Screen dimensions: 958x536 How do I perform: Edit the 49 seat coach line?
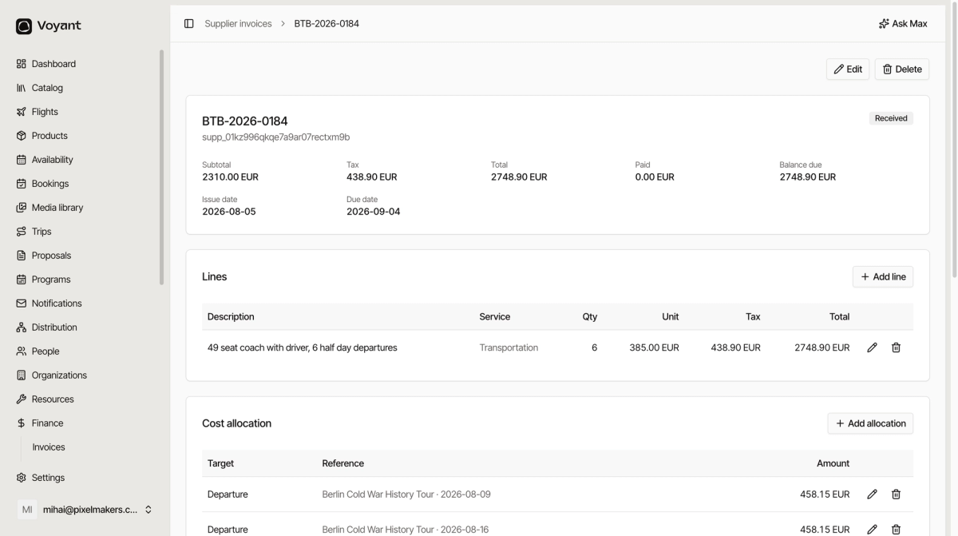(x=872, y=347)
